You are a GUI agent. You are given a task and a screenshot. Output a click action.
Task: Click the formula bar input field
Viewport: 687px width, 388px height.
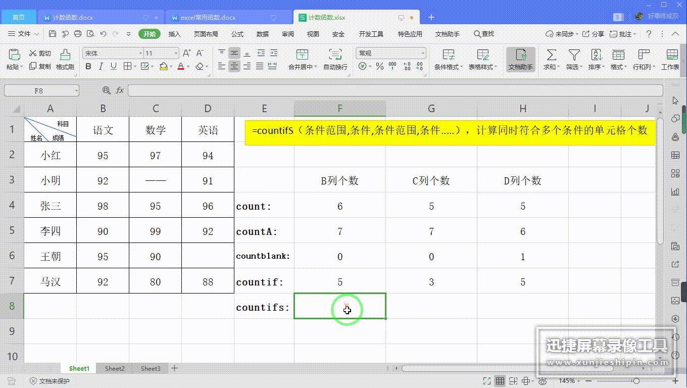tap(395, 90)
